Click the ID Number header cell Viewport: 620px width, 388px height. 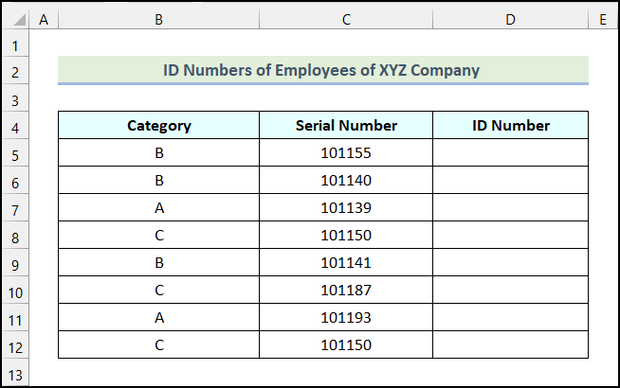pyautogui.click(x=510, y=126)
